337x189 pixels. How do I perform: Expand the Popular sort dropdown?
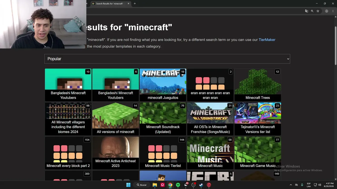tap(167, 59)
